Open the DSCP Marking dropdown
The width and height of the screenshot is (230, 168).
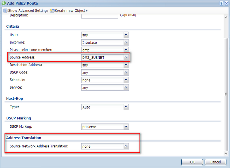[x=126, y=127]
